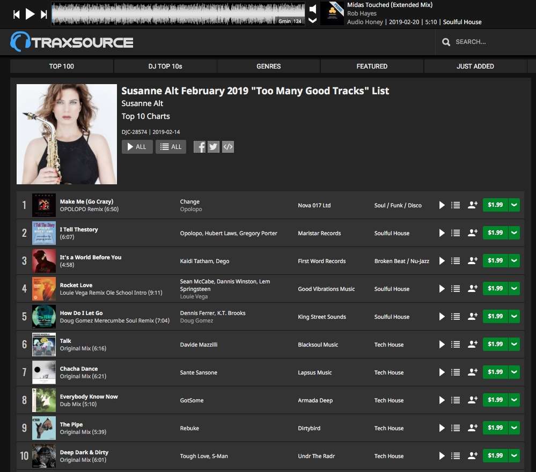
Task: Follow artist on Chacha Dance row
Action: click(472, 372)
